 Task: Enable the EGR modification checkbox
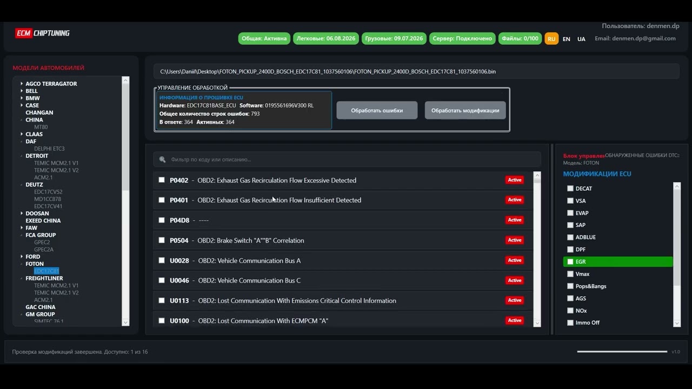tap(570, 261)
